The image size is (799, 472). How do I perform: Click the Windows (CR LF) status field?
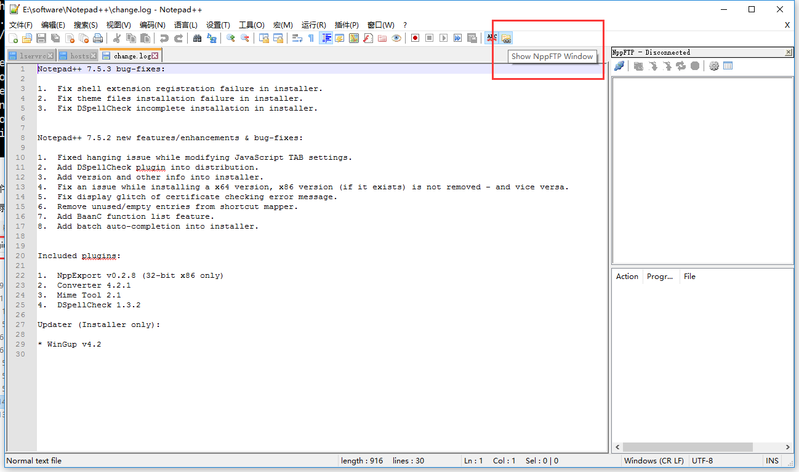coord(654,461)
